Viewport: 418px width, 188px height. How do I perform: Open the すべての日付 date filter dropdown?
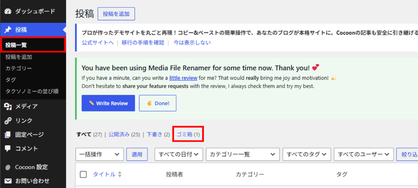tap(179, 155)
